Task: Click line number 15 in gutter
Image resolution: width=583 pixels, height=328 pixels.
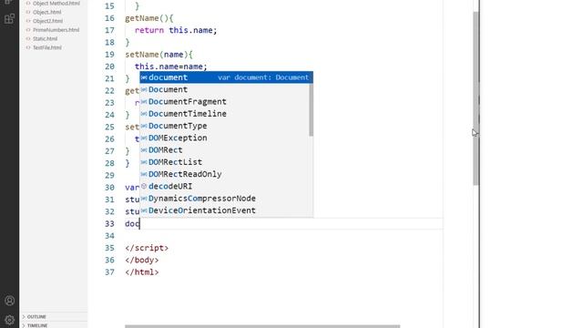Action: pos(109,6)
